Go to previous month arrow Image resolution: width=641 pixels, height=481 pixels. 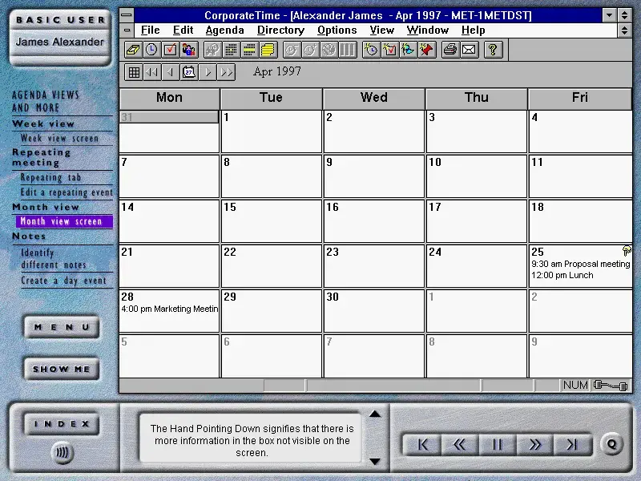170,72
